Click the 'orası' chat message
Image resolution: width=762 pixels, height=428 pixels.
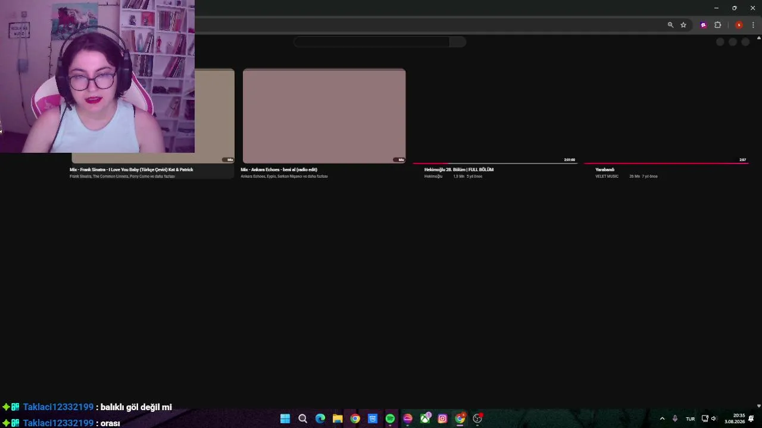[x=110, y=423]
